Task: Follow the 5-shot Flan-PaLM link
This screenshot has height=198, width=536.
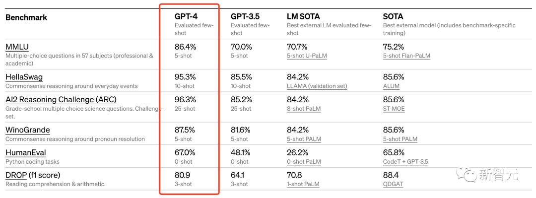Action: click(x=406, y=56)
